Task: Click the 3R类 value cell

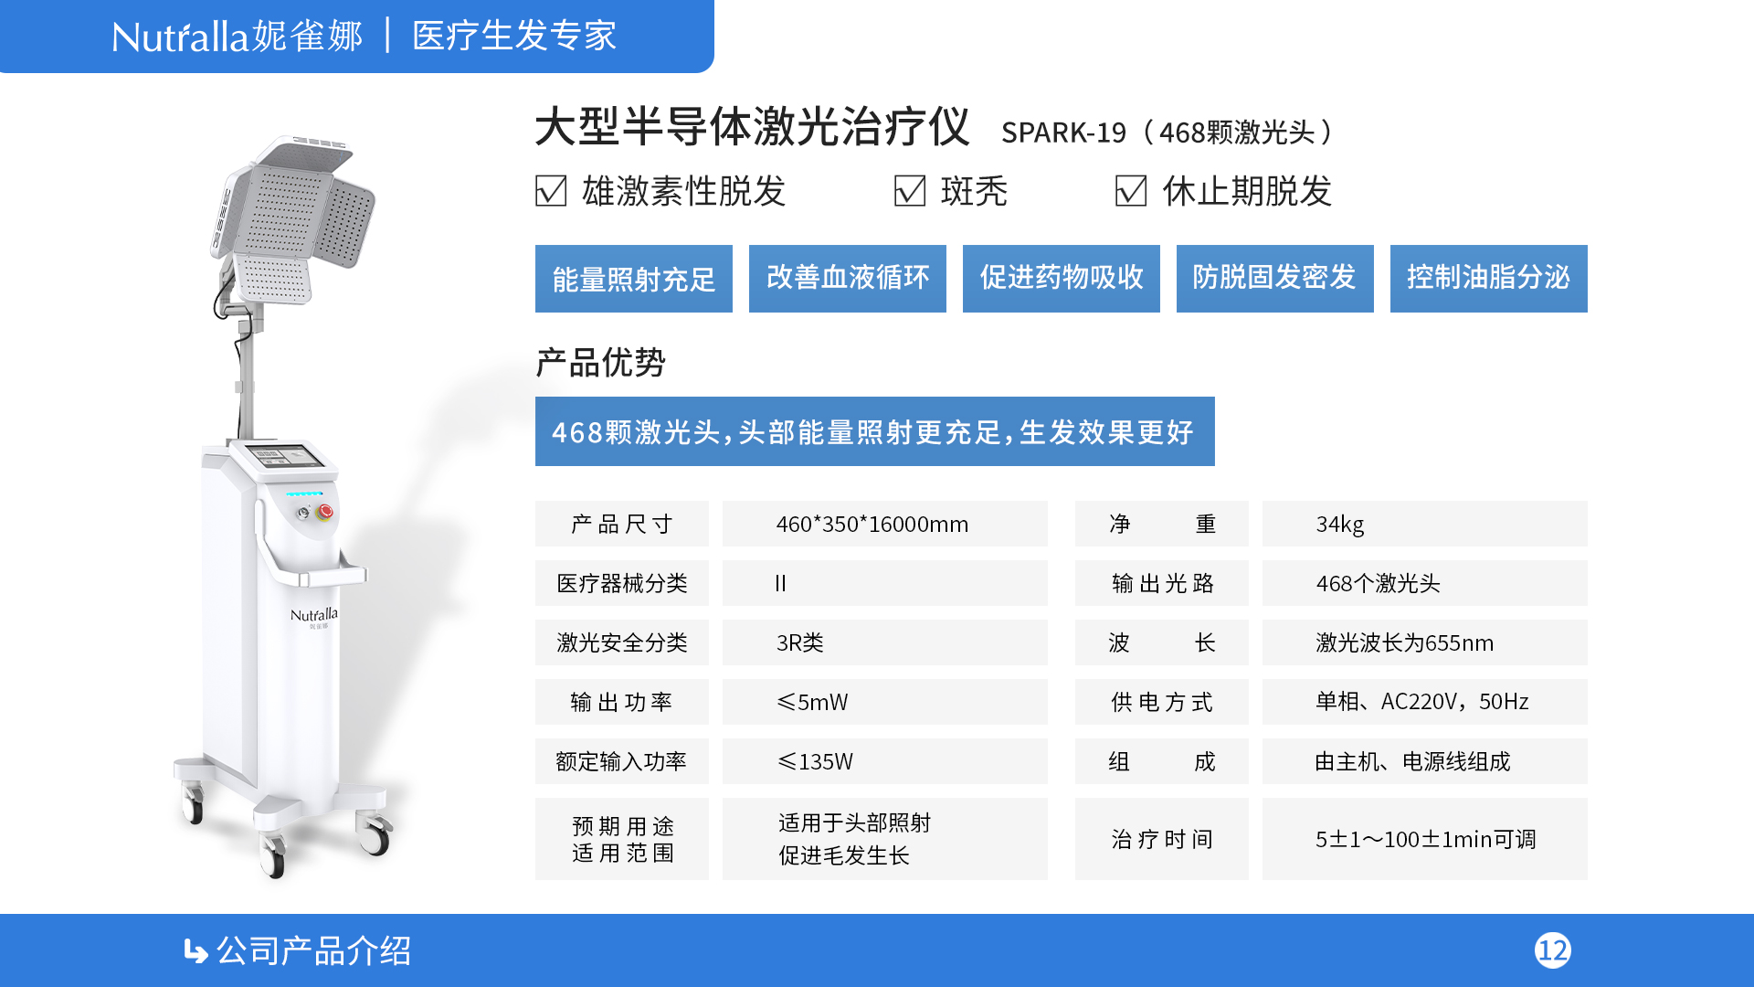Action: coord(885,642)
